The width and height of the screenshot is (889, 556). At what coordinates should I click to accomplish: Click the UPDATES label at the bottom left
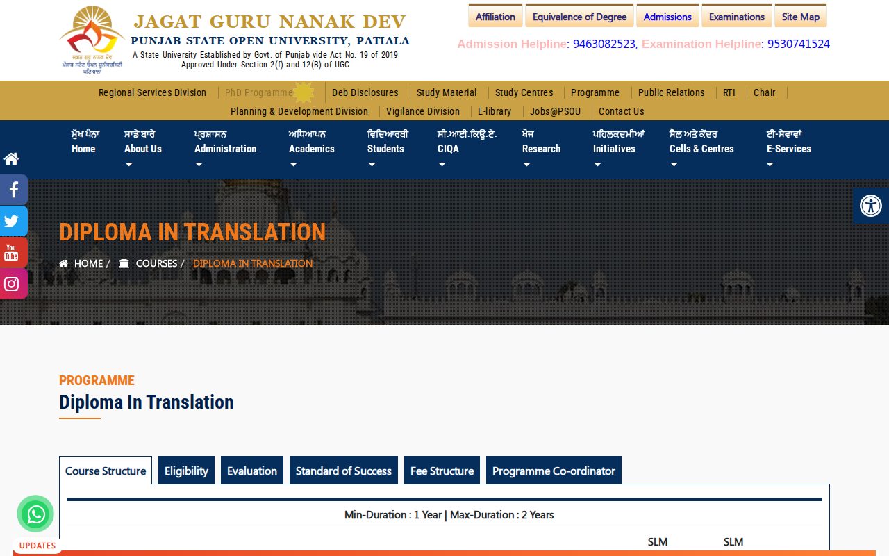point(38,546)
